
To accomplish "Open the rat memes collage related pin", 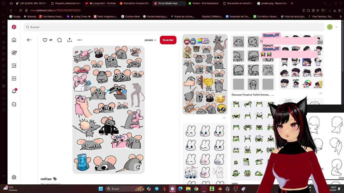I will [x=205, y=74].
